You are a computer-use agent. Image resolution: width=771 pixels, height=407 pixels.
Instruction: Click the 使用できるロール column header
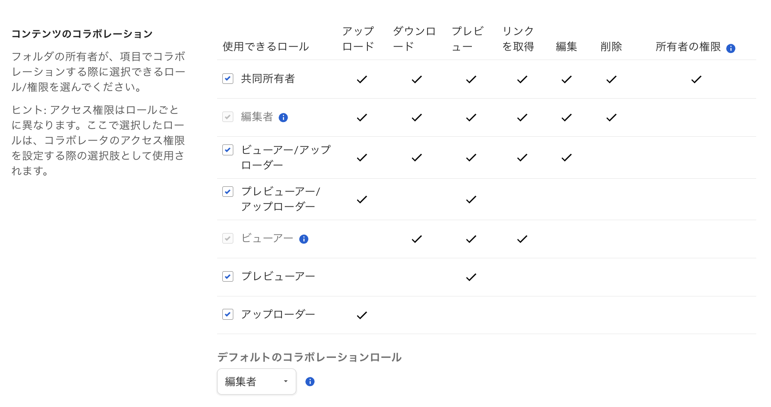(266, 47)
